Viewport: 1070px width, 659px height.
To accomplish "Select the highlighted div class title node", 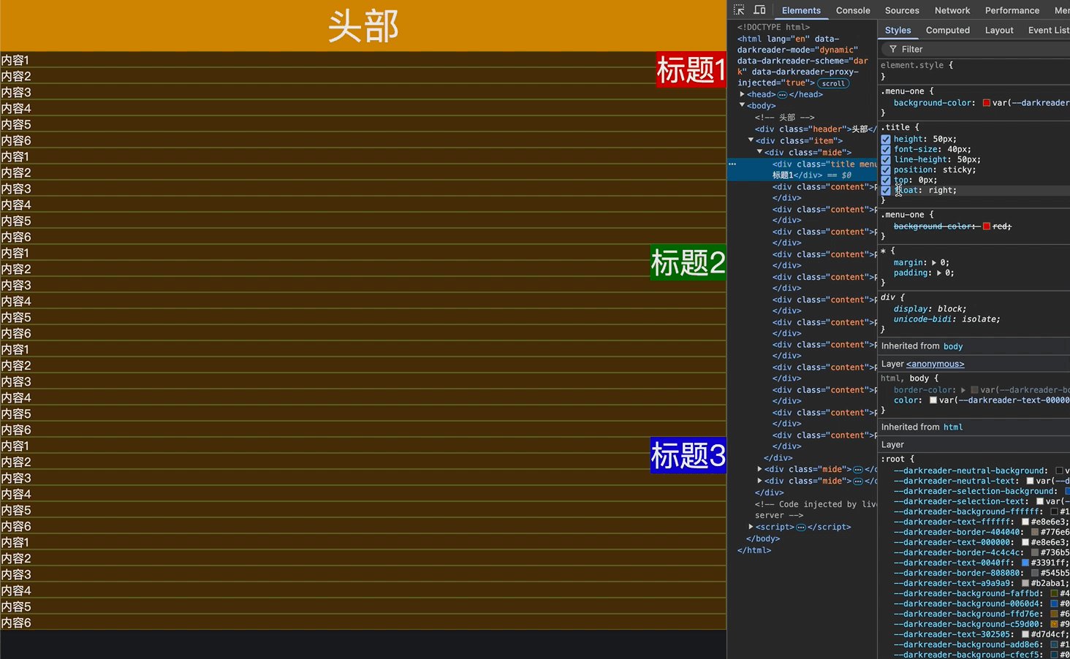I will (802, 169).
